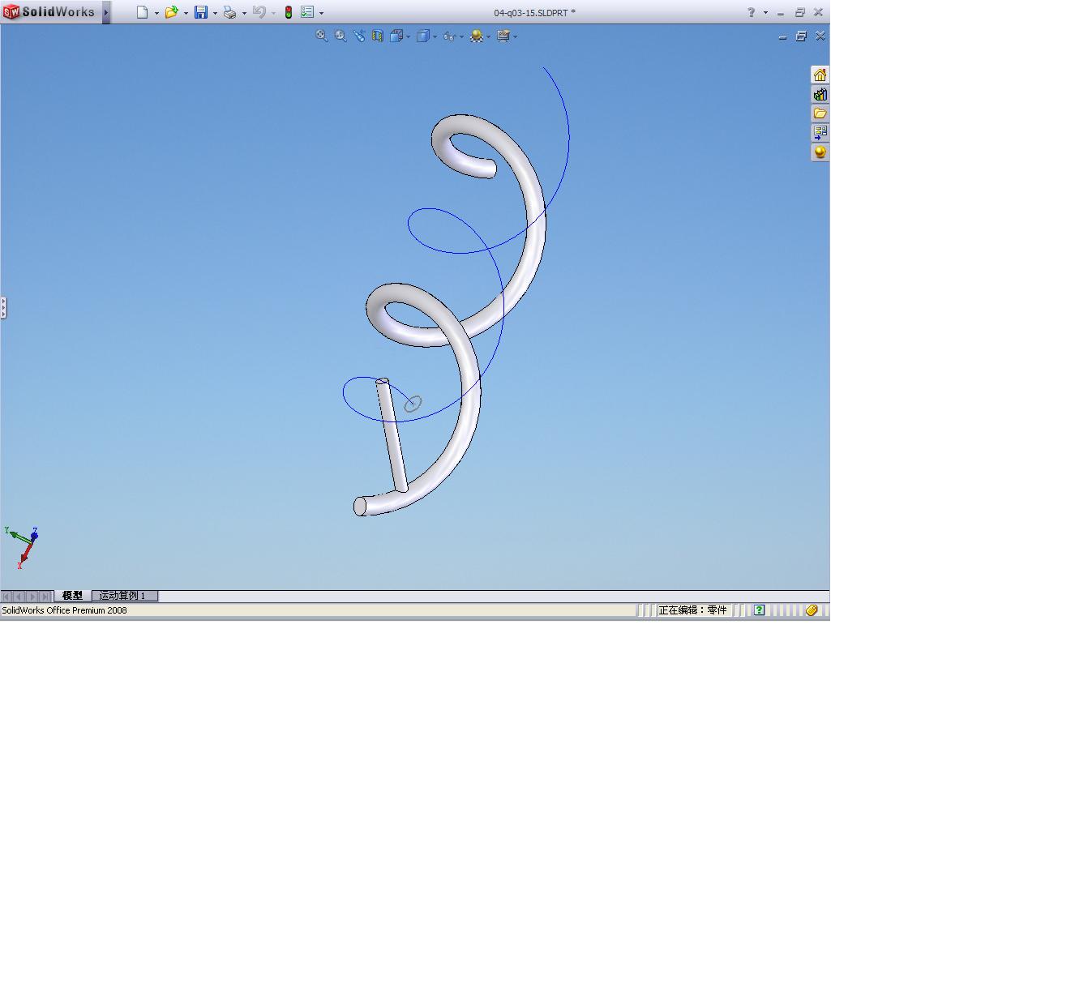1088x1001 pixels.
Task: Click the 04-q03-15.SLDPRT title text
Action: click(x=535, y=13)
